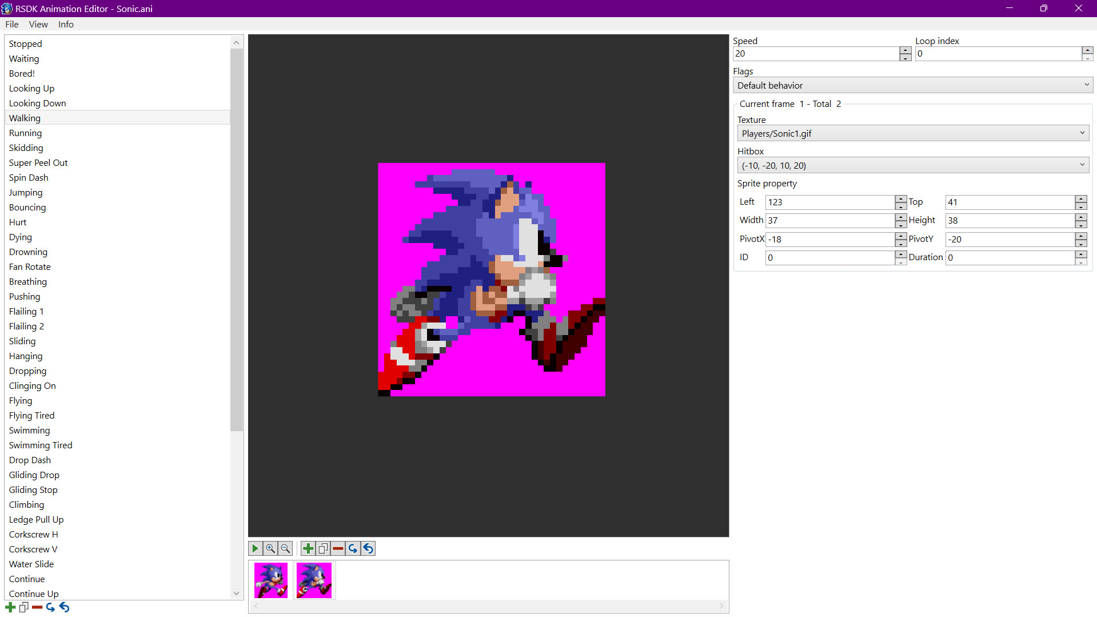Open the File menu
Image resolution: width=1097 pixels, height=617 pixels.
11,24
